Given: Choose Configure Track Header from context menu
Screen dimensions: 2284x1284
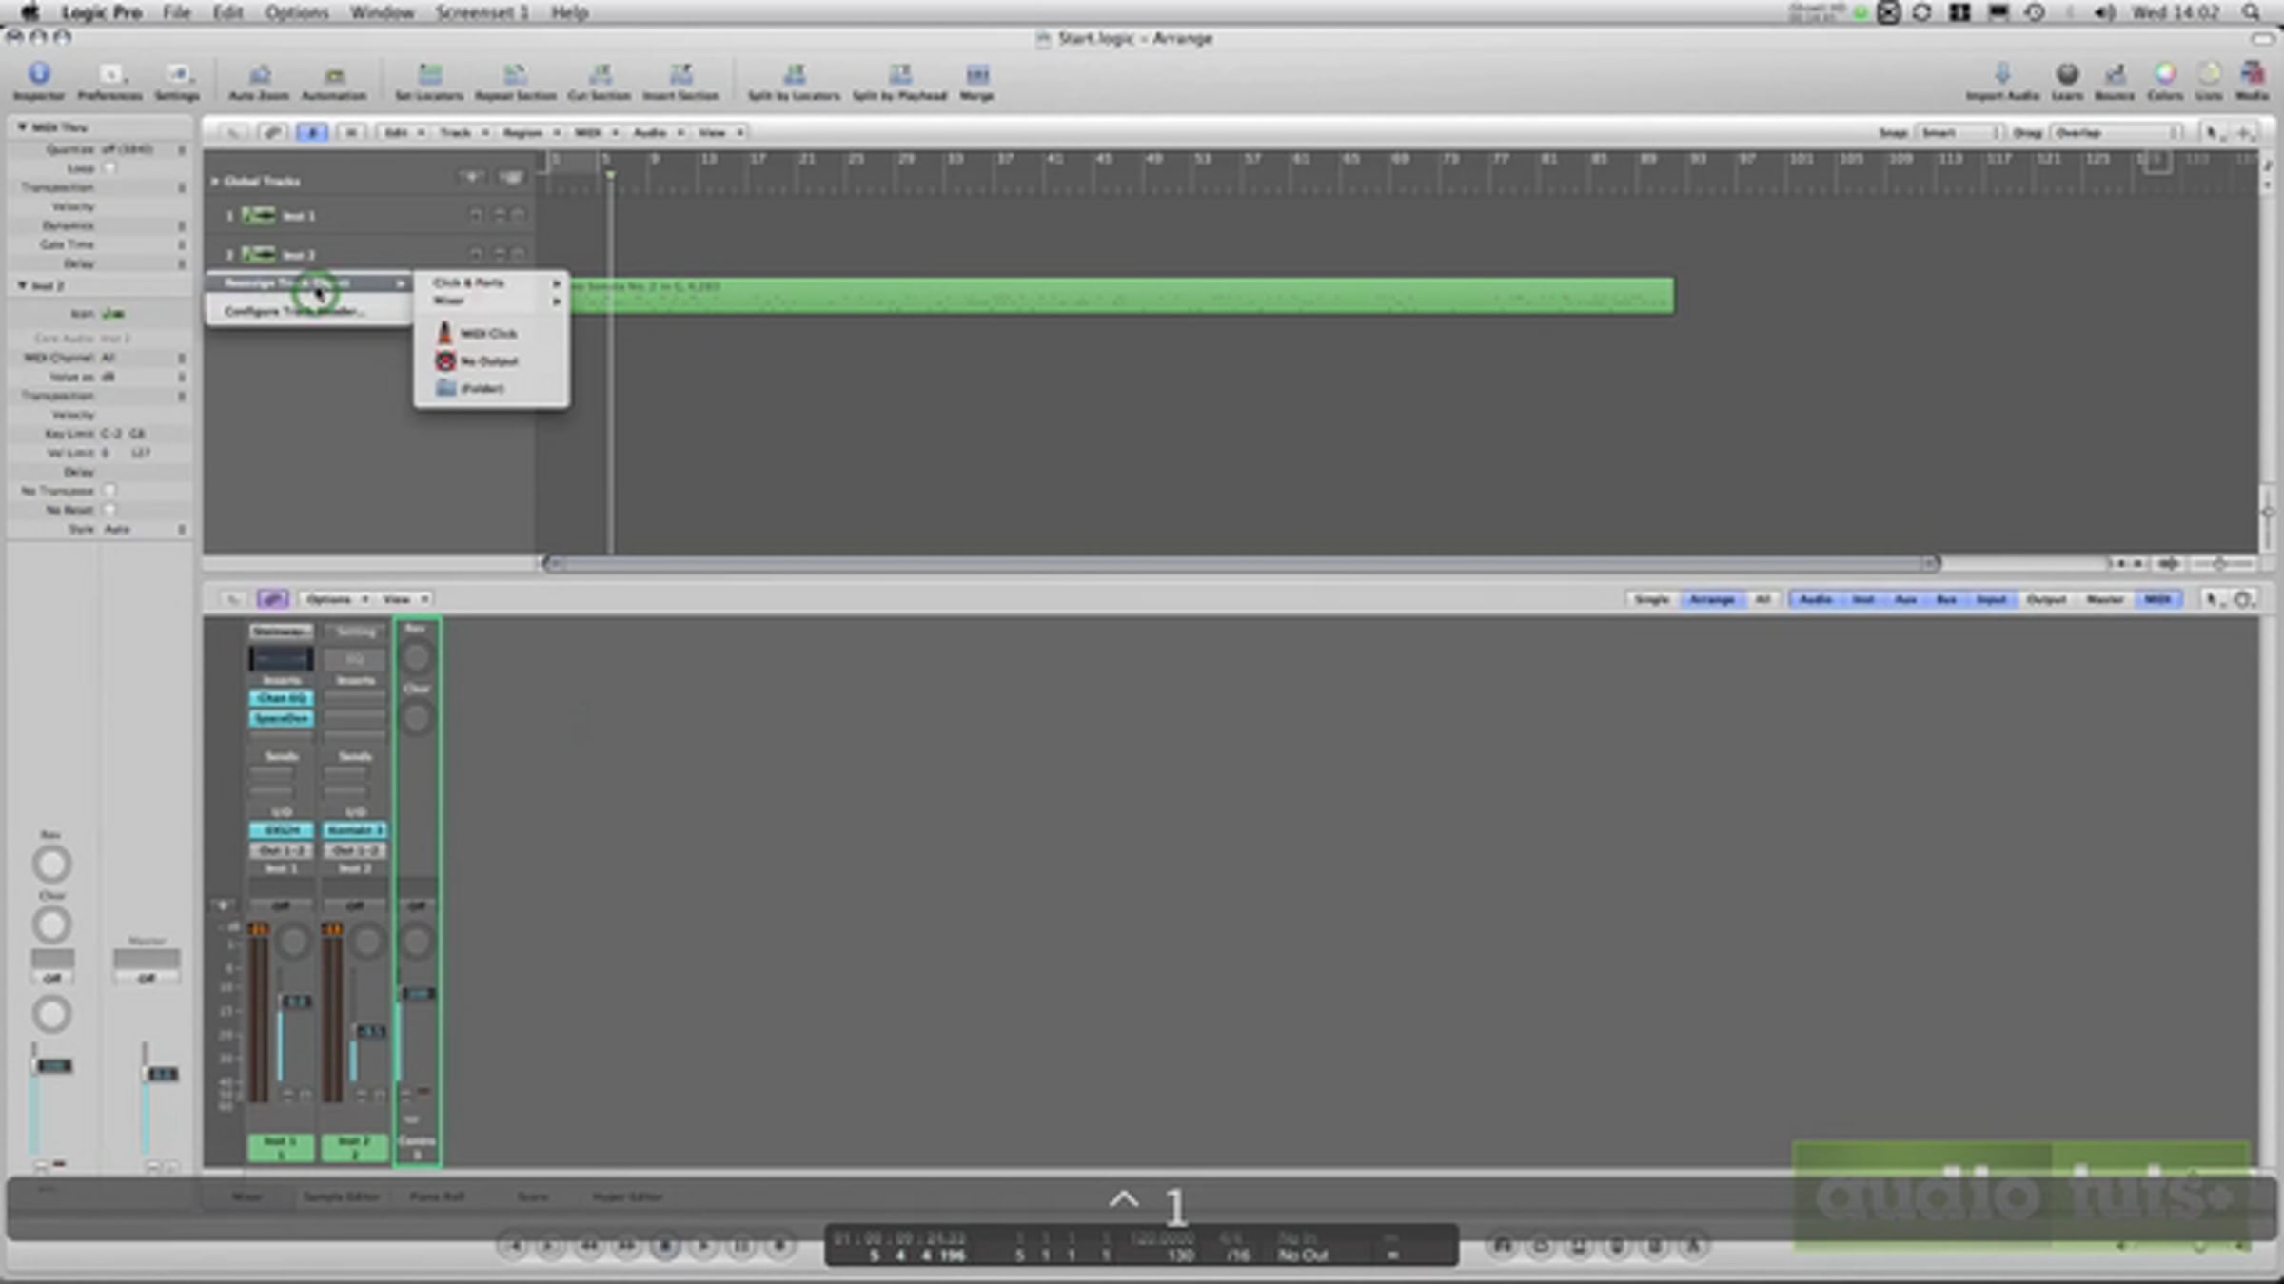Looking at the screenshot, I should pos(308,311).
